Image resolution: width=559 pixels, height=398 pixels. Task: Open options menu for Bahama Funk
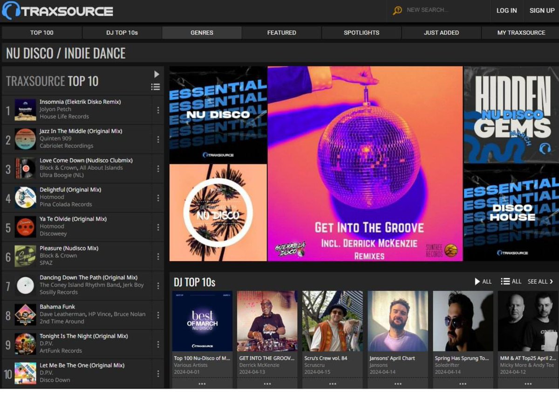[x=158, y=315]
